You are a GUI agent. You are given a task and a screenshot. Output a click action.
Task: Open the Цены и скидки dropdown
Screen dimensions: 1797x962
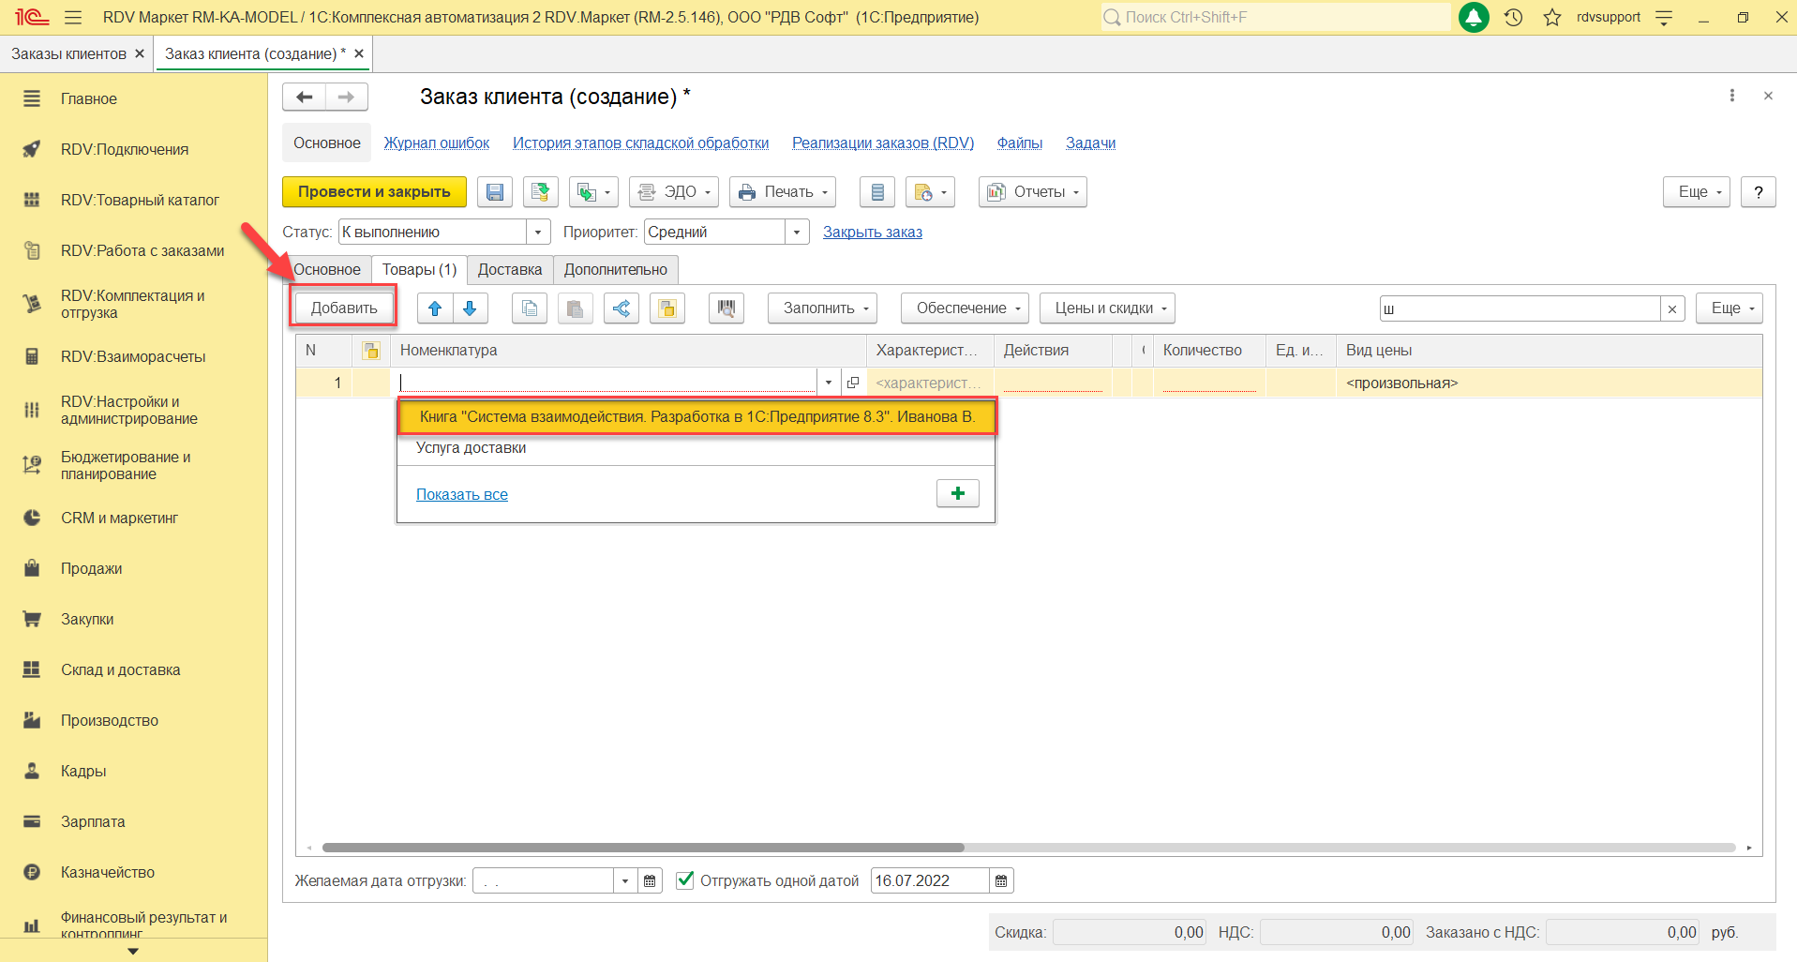1107,308
